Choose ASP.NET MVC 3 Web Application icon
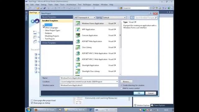199x112 pixels. coord(78,59)
